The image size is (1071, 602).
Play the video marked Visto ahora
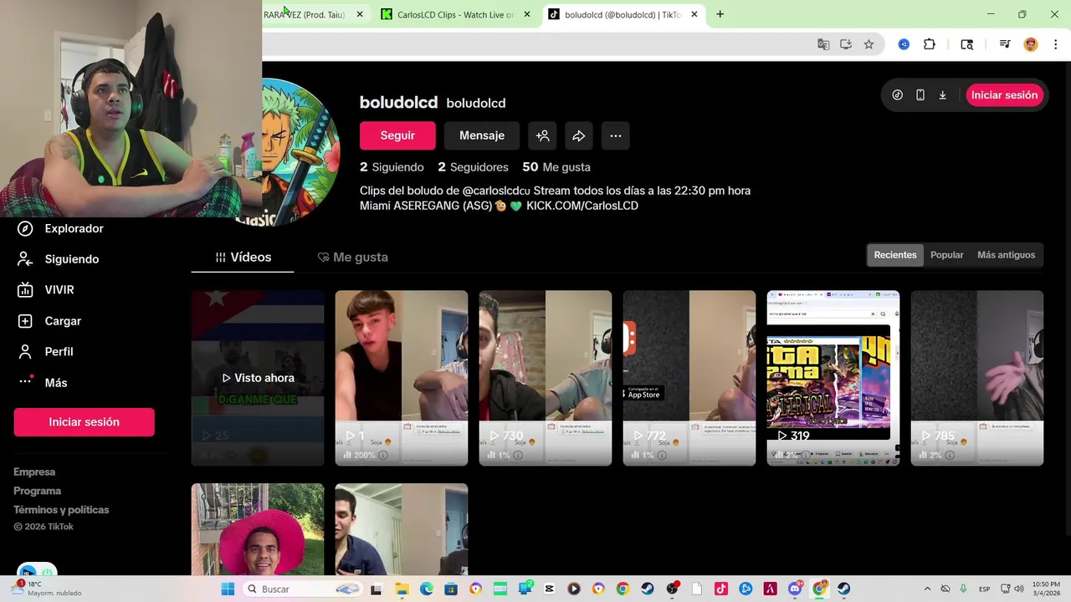click(258, 378)
